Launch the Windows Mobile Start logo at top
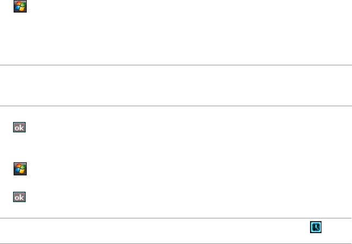 click(20, 7)
